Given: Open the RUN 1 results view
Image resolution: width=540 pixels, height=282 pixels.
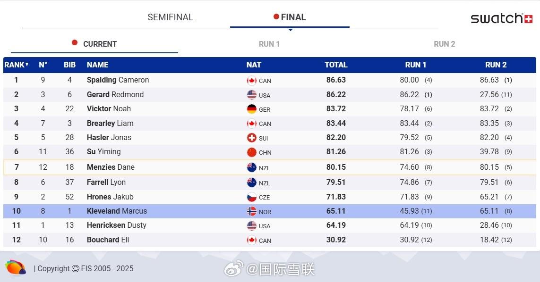Looking at the screenshot, I should pyautogui.click(x=269, y=44).
